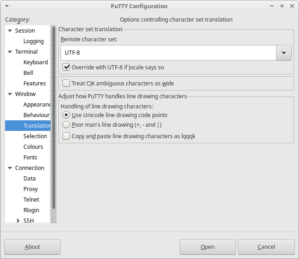Enable copy and paste line drawing as lqqqk
Viewport: 299px width, 259px height.
point(67,136)
